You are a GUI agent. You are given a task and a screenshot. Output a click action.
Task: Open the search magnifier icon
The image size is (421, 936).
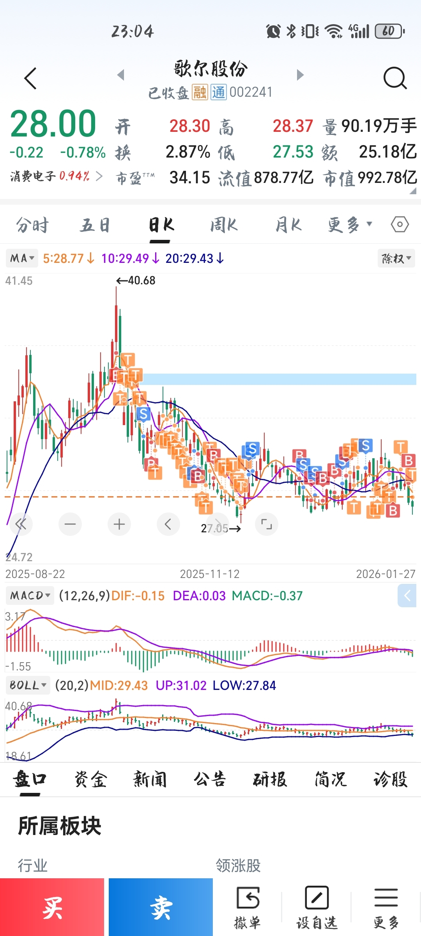(x=395, y=78)
